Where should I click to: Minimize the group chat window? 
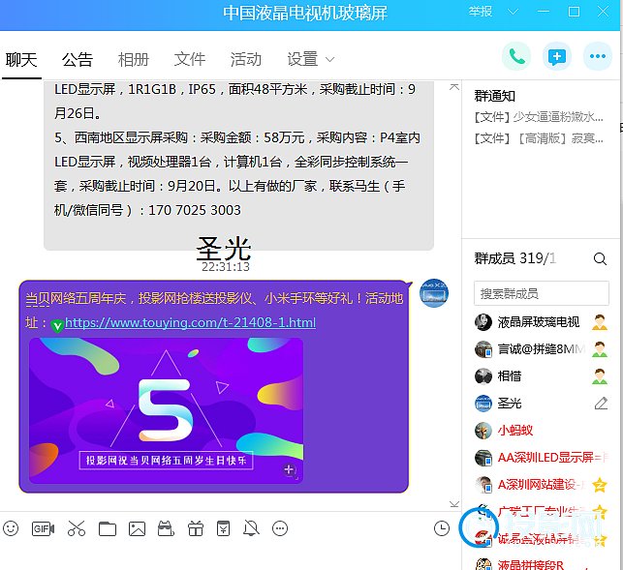(x=544, y=12)
